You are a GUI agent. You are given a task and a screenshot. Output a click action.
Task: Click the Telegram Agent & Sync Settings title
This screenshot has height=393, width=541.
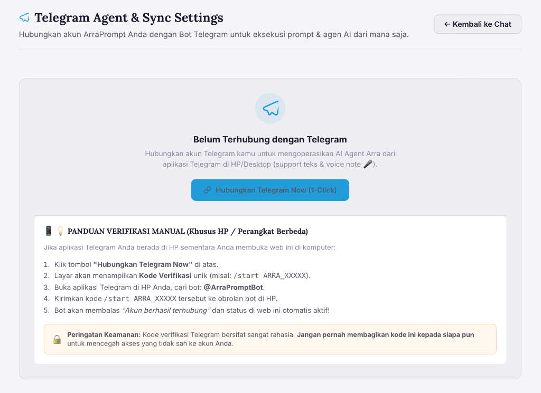pyautogui.click(x=129, y=17)
